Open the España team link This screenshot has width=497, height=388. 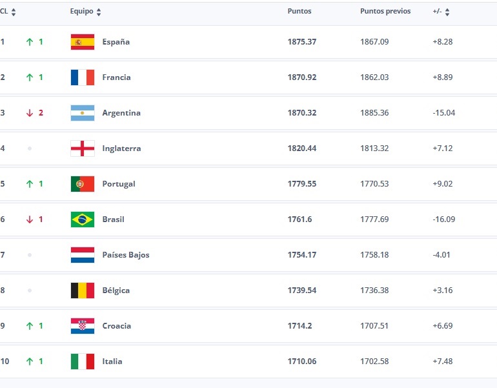tap(116, 42)
